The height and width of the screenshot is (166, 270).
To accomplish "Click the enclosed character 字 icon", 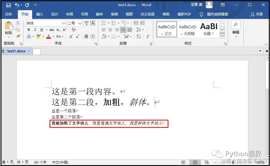I will (x=93, y=36).
